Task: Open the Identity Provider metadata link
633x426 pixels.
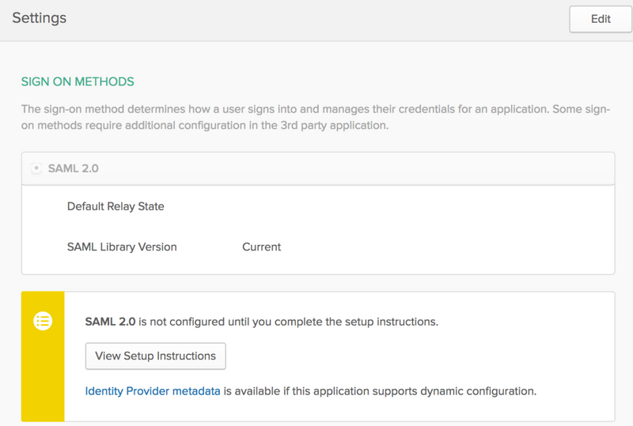Action: coord(153,390)
